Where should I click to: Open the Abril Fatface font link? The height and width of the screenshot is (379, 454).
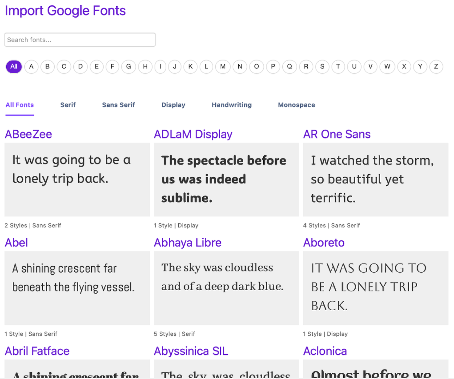coord(37,351)
